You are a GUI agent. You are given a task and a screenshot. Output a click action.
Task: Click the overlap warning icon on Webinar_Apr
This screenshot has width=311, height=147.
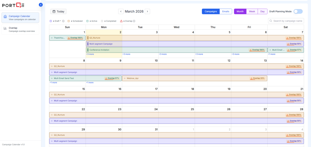(x=251, y=78)
